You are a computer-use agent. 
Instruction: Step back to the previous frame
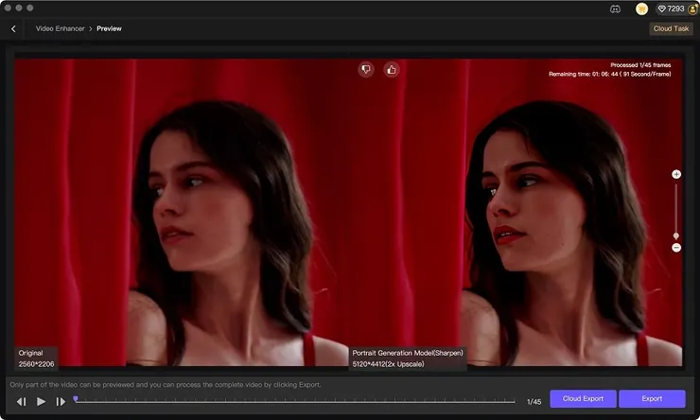point(21,402)
